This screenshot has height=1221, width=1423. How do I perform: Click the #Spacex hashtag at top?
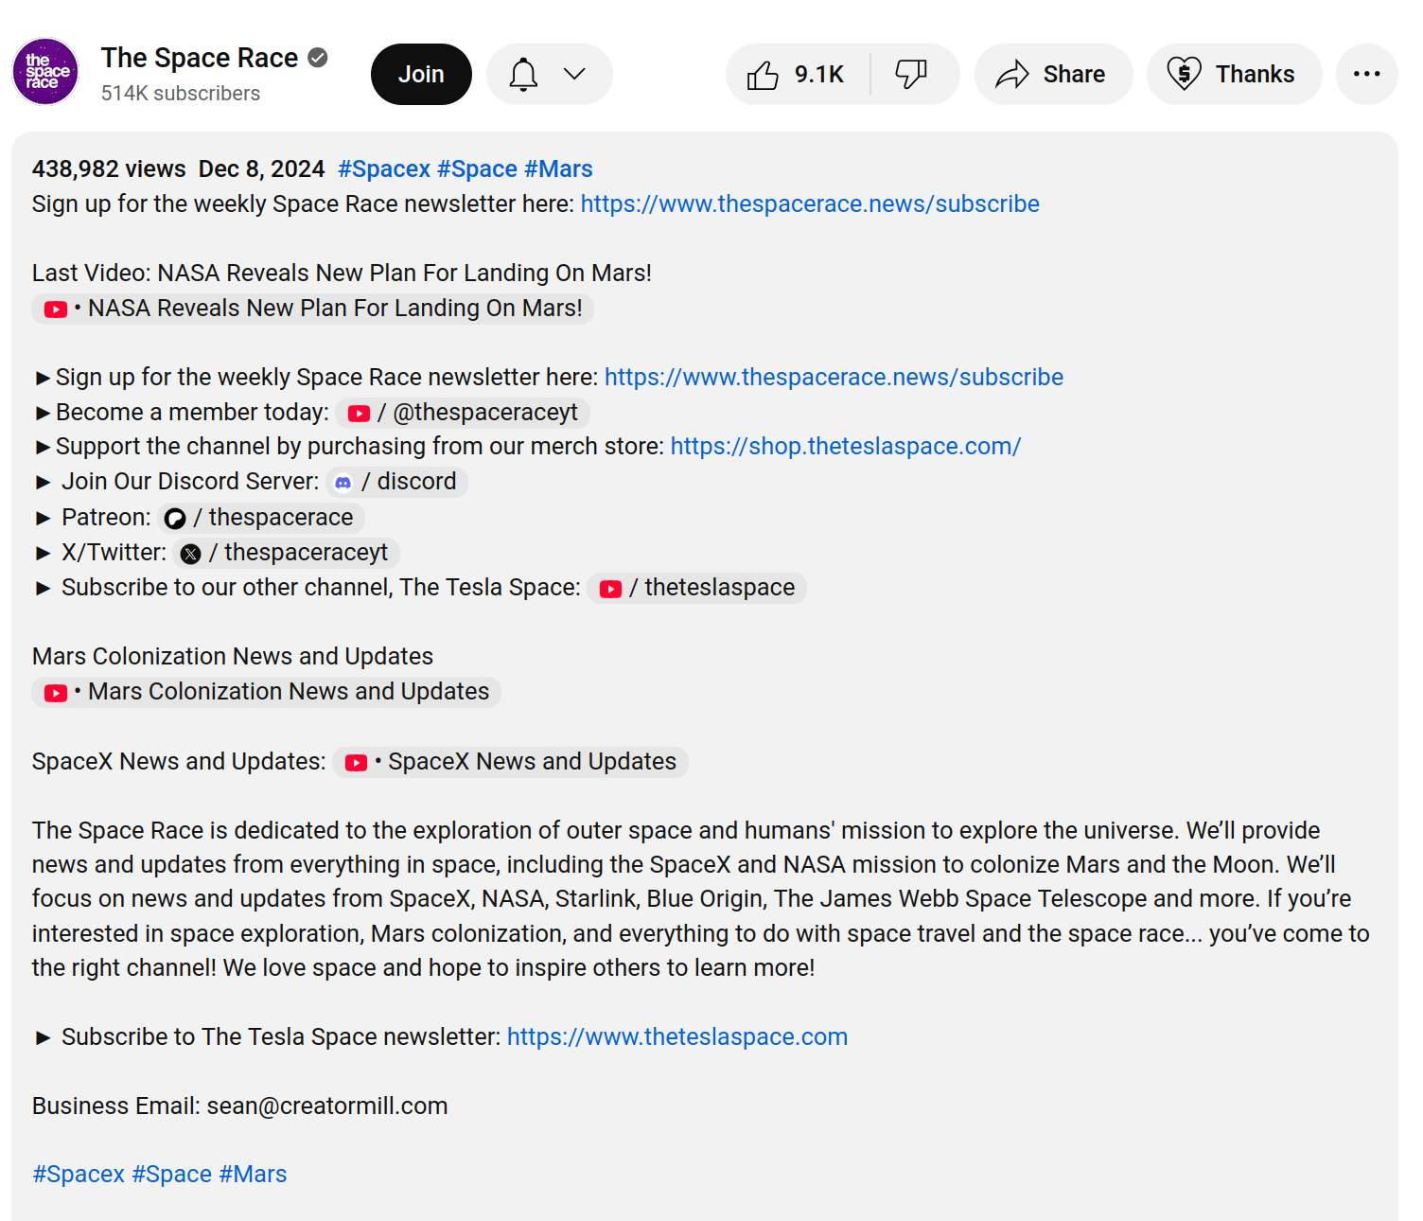[384, 169]
